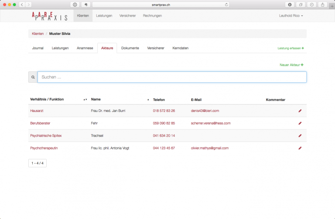Viewport: 335px width, 219px height.
Task: Click the E-Mail column header
Action: (x=196, y=100)
